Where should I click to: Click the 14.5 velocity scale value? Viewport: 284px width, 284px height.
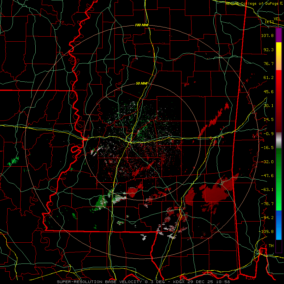click(269, 120)
